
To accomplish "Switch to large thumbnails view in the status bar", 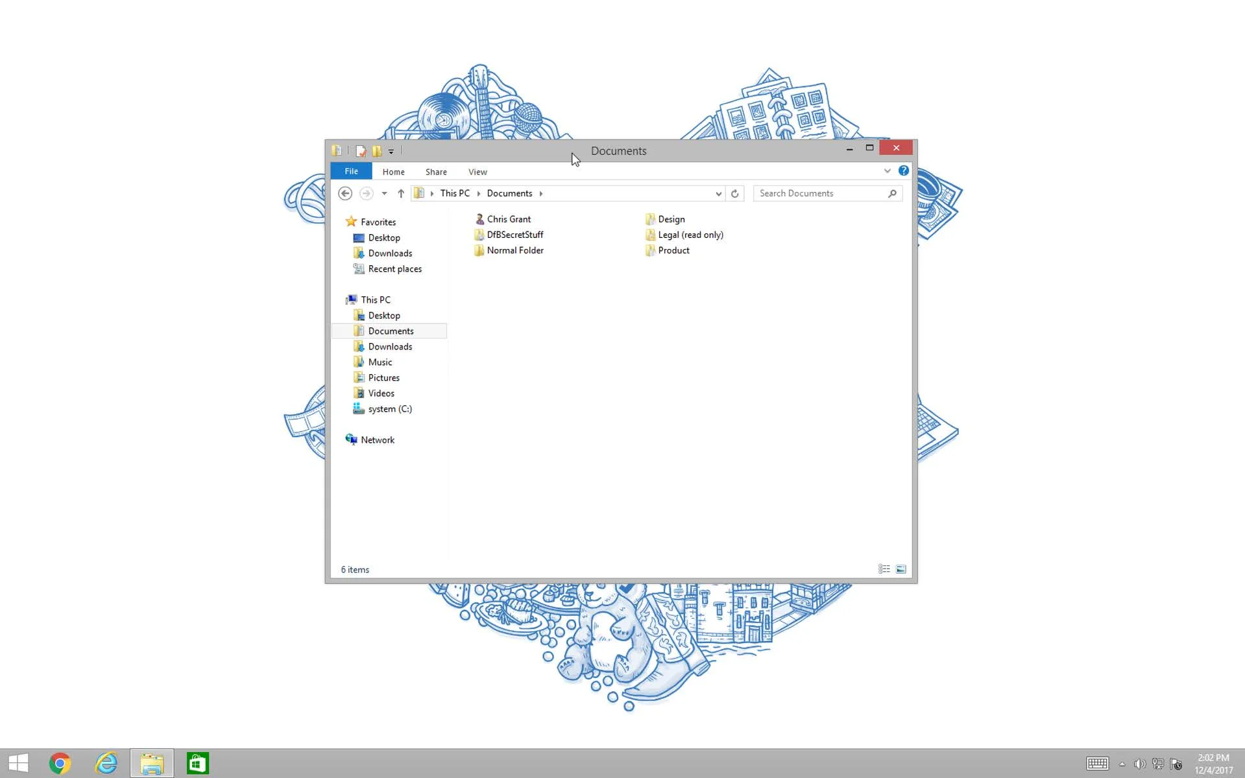I will [x=901, y=569].
